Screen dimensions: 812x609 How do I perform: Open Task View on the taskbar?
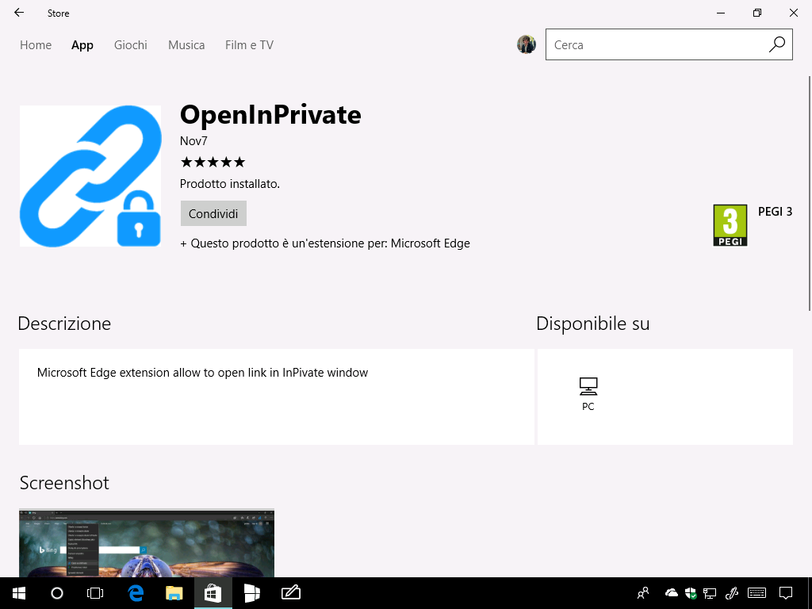(x=95, y=593)
